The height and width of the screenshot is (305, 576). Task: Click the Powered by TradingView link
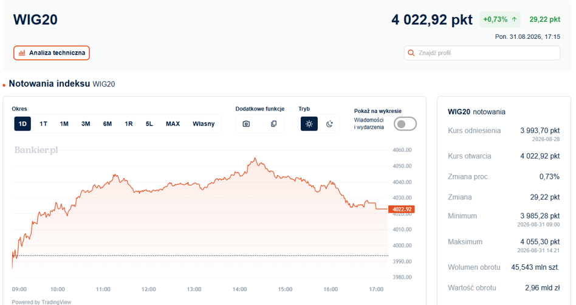[x=41, y=302]
